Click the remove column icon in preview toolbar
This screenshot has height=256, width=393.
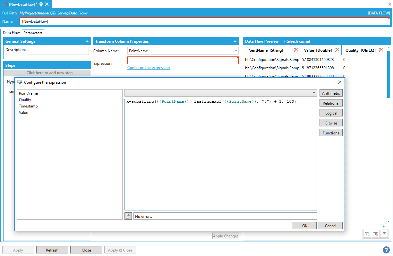[375, 234]
